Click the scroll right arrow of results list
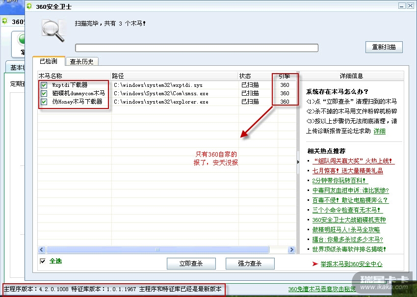This screenshot has width=417, height=297. point(292,250)
